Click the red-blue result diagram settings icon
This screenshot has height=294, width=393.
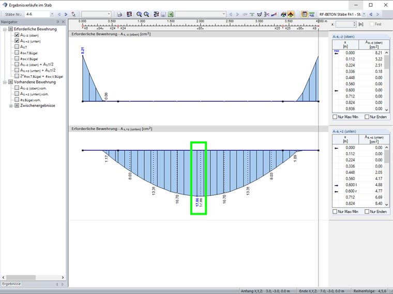pyautogui.click(x=129, y=14)
